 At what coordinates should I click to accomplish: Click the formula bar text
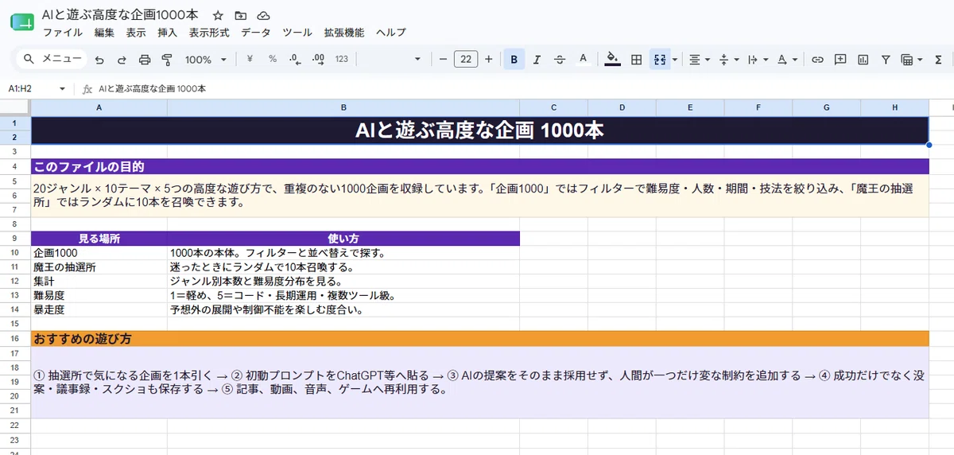tap(152, 89)
